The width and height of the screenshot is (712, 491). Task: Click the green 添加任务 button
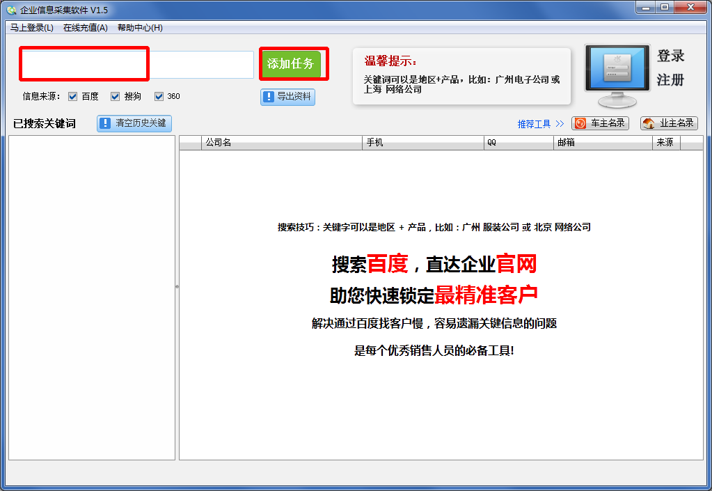tap(291, 63)
